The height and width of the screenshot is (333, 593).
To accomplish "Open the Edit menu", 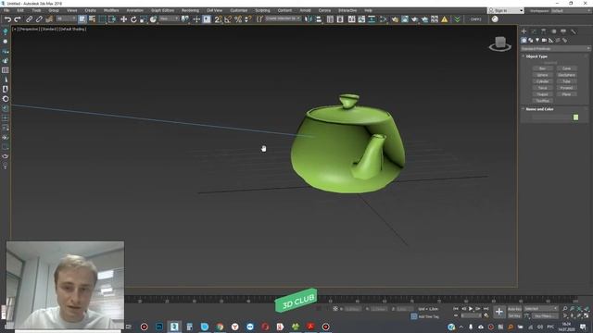I will coord(20,10).
